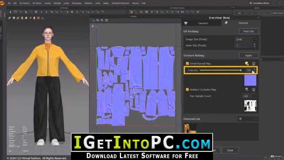The height and width of the screenshot is (160, 284).
Task: Click the trash icon beside Detail Normal Map
Action: [253, 64]
